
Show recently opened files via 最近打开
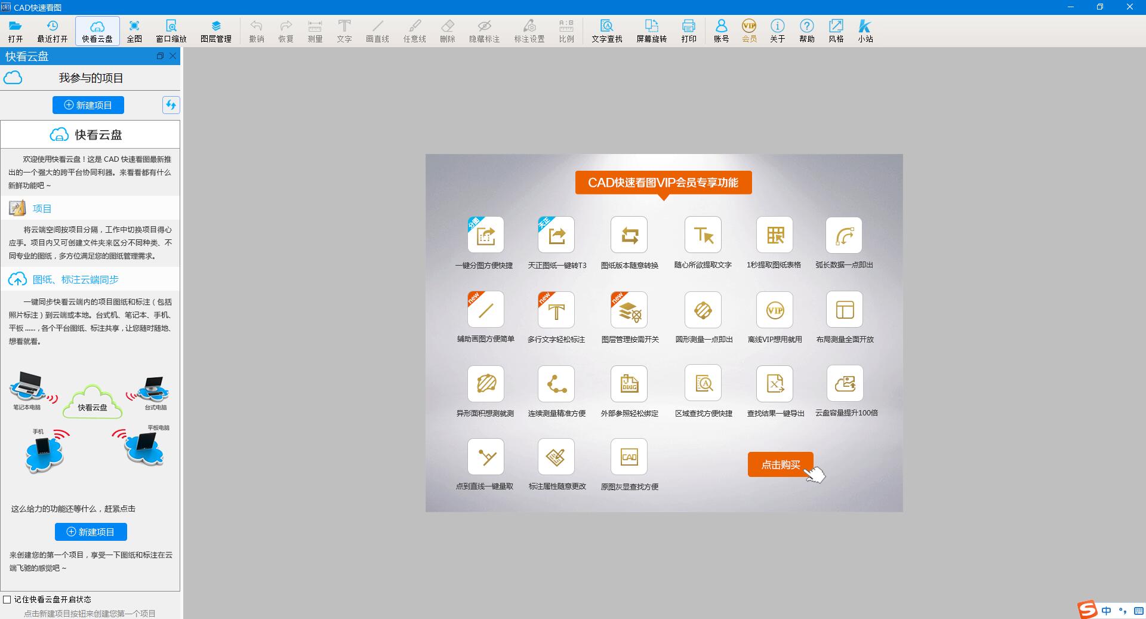[53, 31]
